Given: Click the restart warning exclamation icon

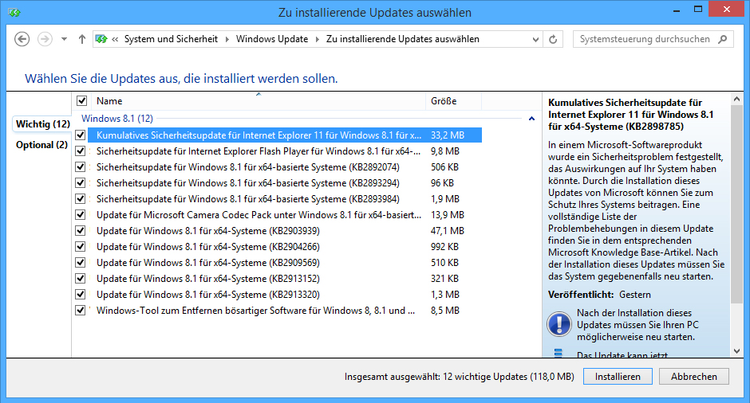Looking at the screenshot, I should click(559, 324).
